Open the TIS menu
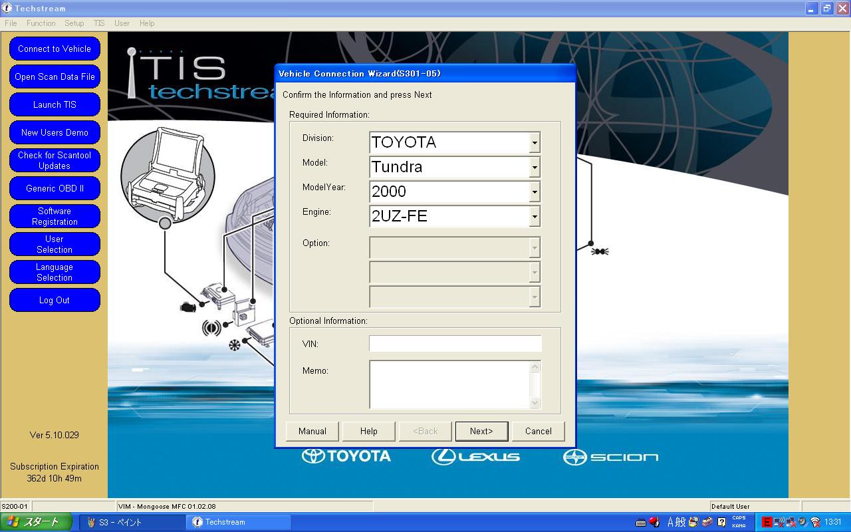Image resolution: width=851 pixels, height=532 pixels. tap(99, 23)
